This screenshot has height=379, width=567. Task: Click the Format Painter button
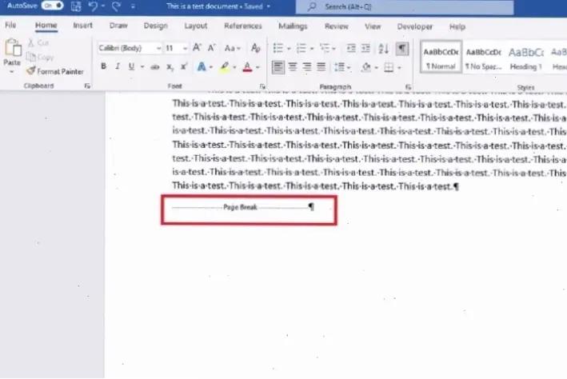pyautogui.click(x=55, y=71)
